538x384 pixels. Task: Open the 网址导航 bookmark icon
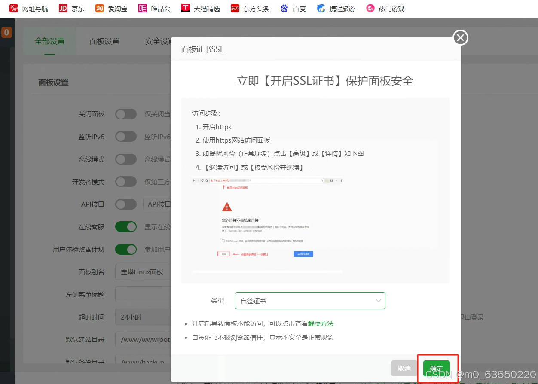(x=14, y=9)
